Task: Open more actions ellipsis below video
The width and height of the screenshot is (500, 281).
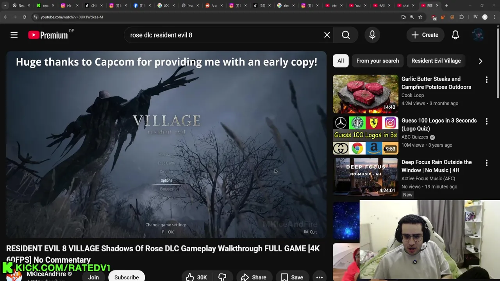Action: coord(320,277)
